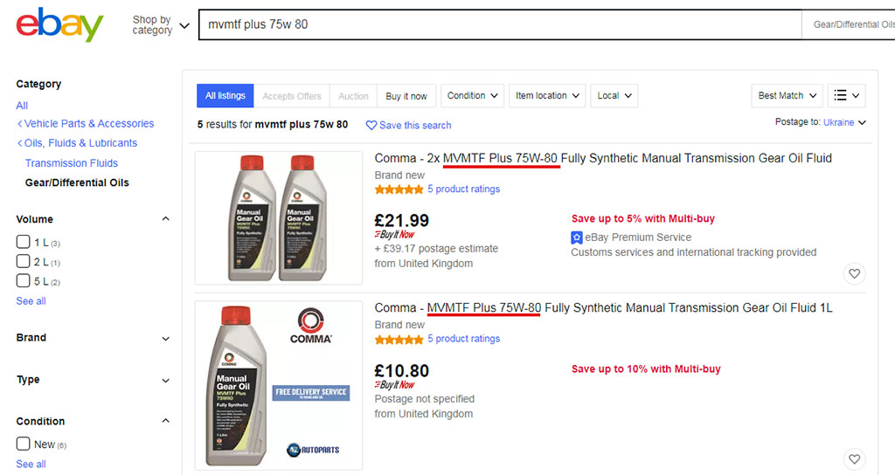Viewport: 895px width, 475px height.
Task: Change the Postage to Ukraine location
Action: click(x=844, y=122)
